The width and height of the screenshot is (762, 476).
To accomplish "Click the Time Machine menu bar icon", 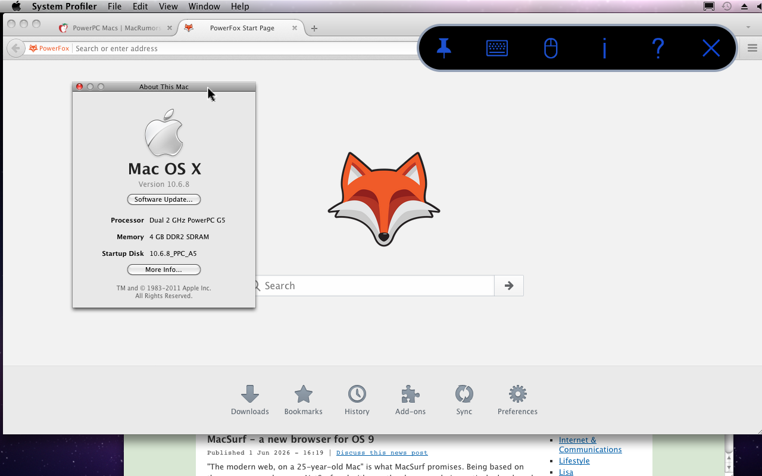I will tap(727, 7).
